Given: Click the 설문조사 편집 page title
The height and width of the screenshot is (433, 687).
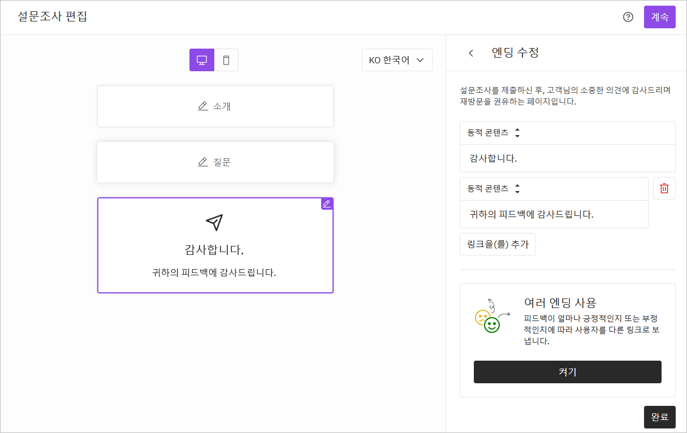Looking at the screenshot, I should click(52, 16).
